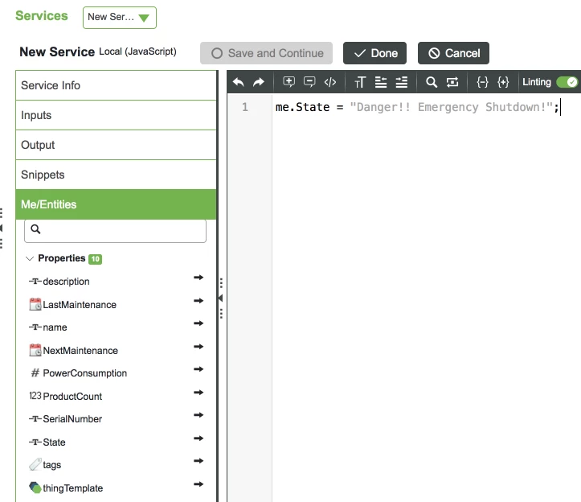581x502 pixels.
Task: Open the Service Info section
Action: point(116,85)
